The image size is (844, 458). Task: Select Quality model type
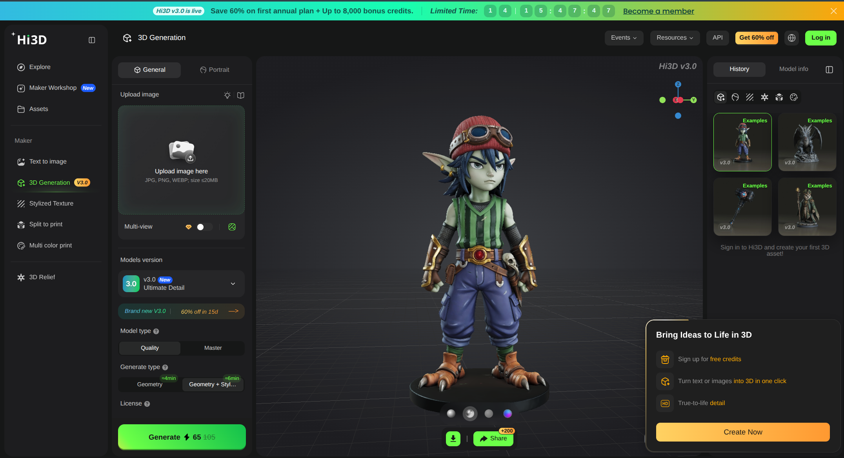[150, 348]
